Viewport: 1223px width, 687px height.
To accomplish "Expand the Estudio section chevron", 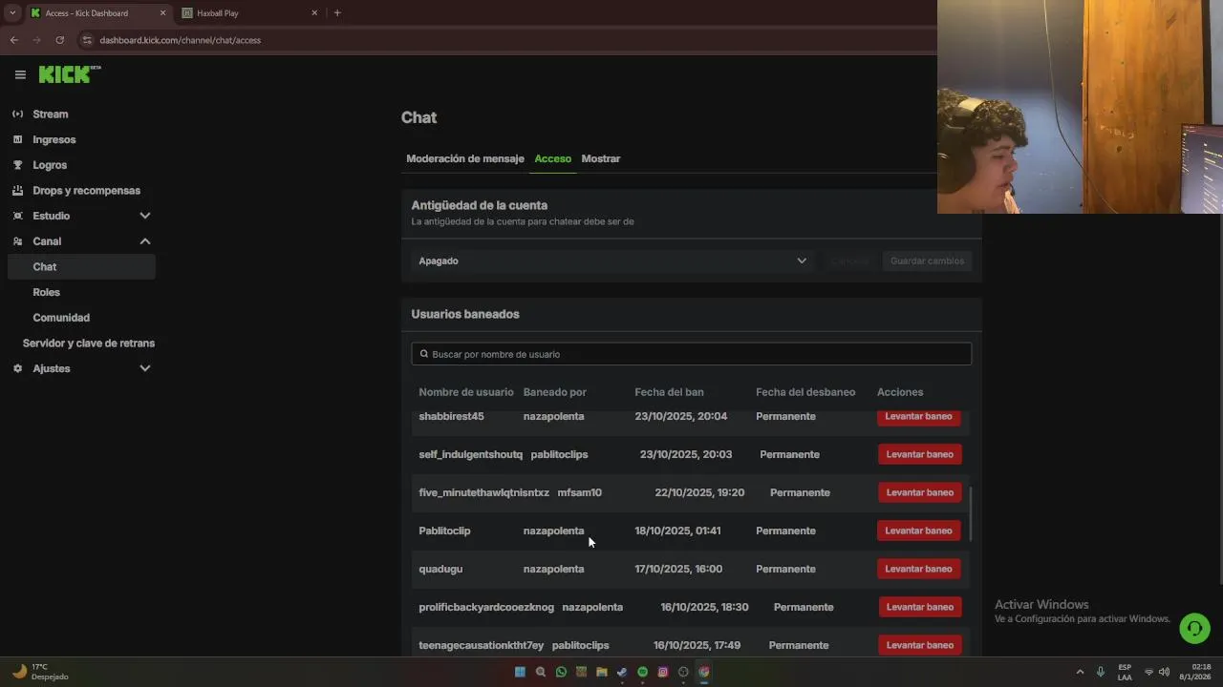I will pyautogui.click(x=145, y=216).
